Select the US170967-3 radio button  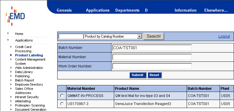(x=62, y=104)
